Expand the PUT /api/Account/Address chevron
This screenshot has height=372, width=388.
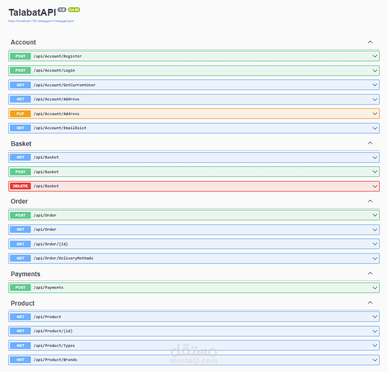(x=375, y=114)
